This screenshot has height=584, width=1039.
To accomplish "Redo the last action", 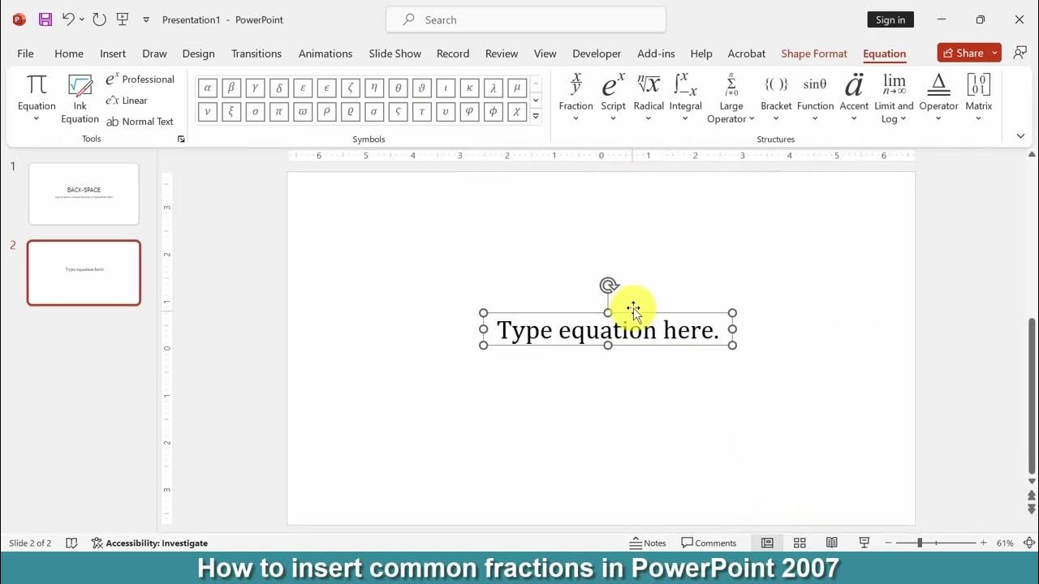I will click(x=99, y=19).
